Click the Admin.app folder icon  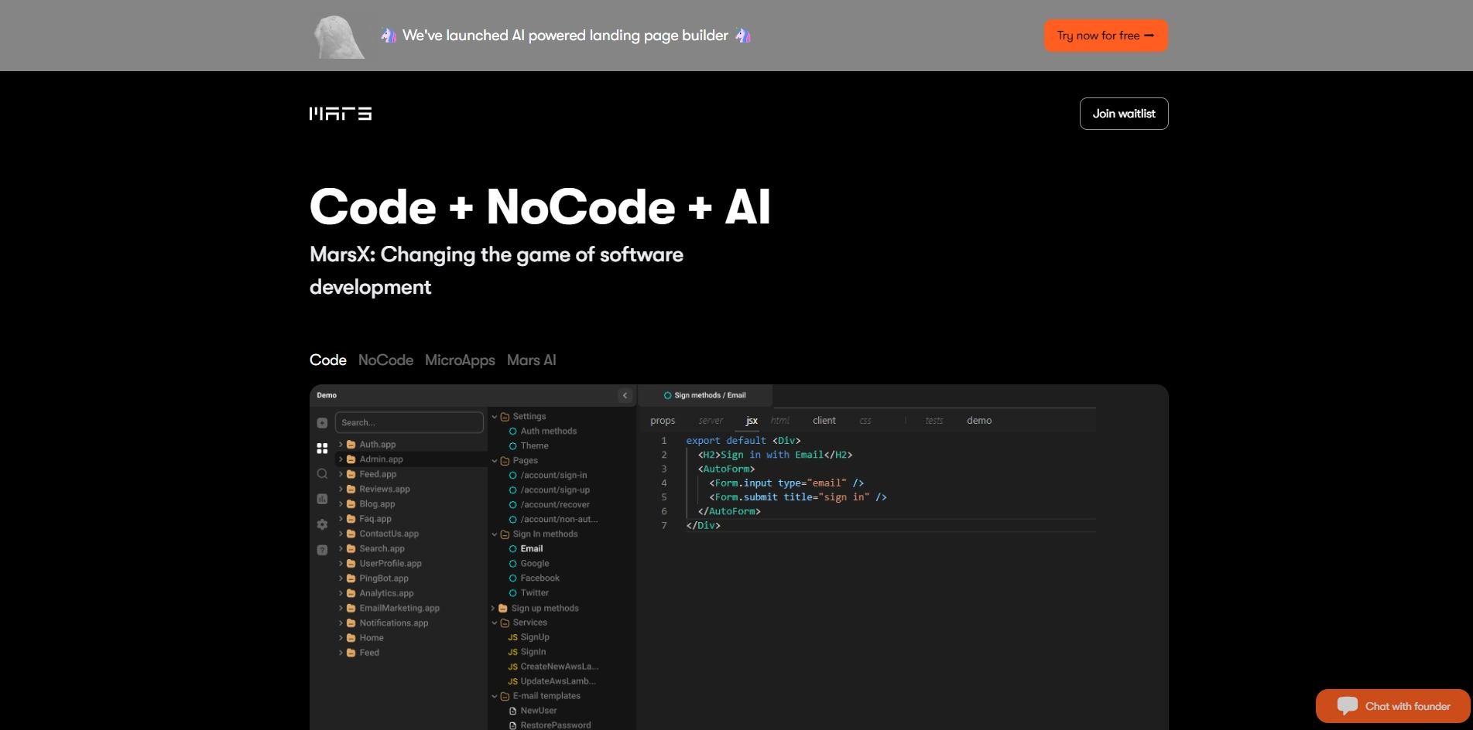pyautogui.click(x=351, y=459)
